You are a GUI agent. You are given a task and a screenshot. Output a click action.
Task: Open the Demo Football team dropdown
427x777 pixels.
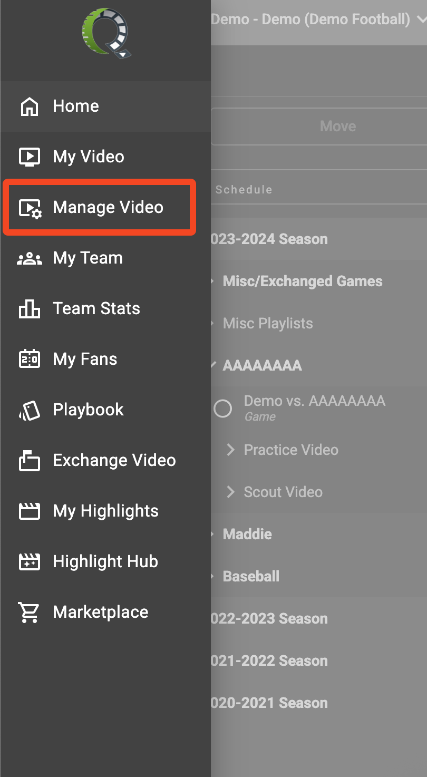pyautogui.click(x=319, y=20)
